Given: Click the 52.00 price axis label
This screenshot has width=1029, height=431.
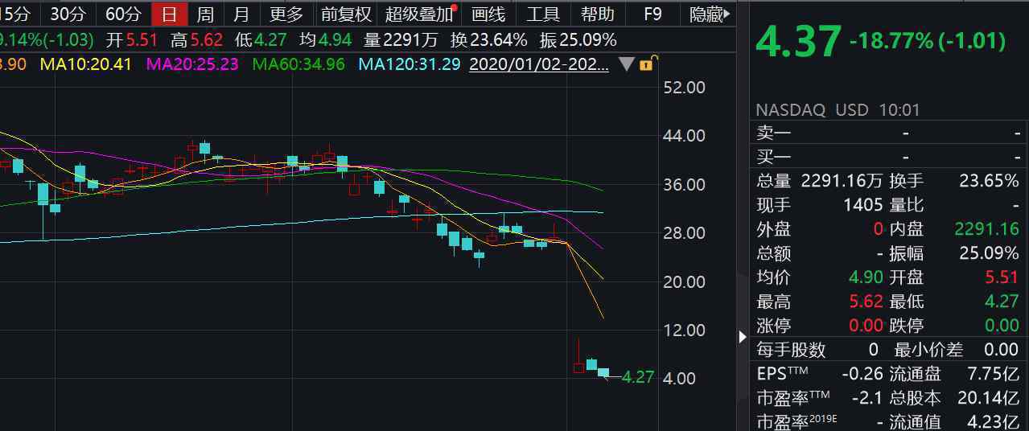Looking at the screenshot, I should click(x=683, y=87).
